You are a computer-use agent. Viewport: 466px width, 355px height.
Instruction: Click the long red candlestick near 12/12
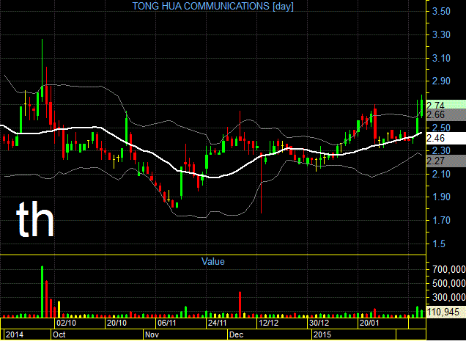point(262,183)
